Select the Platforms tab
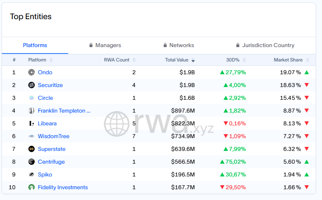Screen dimensions: 322x200 (x=35, y=45)
